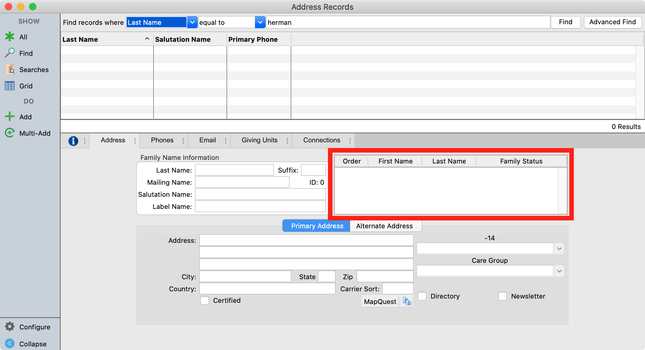The width and height of the screenshot is (645, 350).
Task: Switch to the Phones tab
Action: 162,140
